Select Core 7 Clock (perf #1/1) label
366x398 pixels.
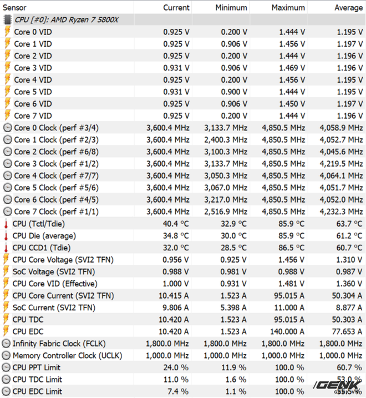pyautogui.click(x=57, y=211)
